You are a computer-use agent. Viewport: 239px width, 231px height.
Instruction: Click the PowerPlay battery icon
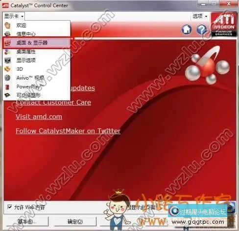7,87
